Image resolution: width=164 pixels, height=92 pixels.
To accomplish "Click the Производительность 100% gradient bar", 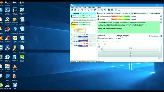I will (121, 16).
